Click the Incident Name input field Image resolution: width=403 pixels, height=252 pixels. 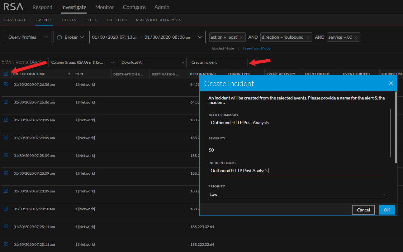(x=297, y=171)
